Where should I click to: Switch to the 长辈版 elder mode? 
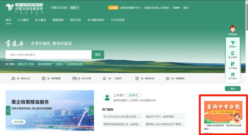(113, 7)
